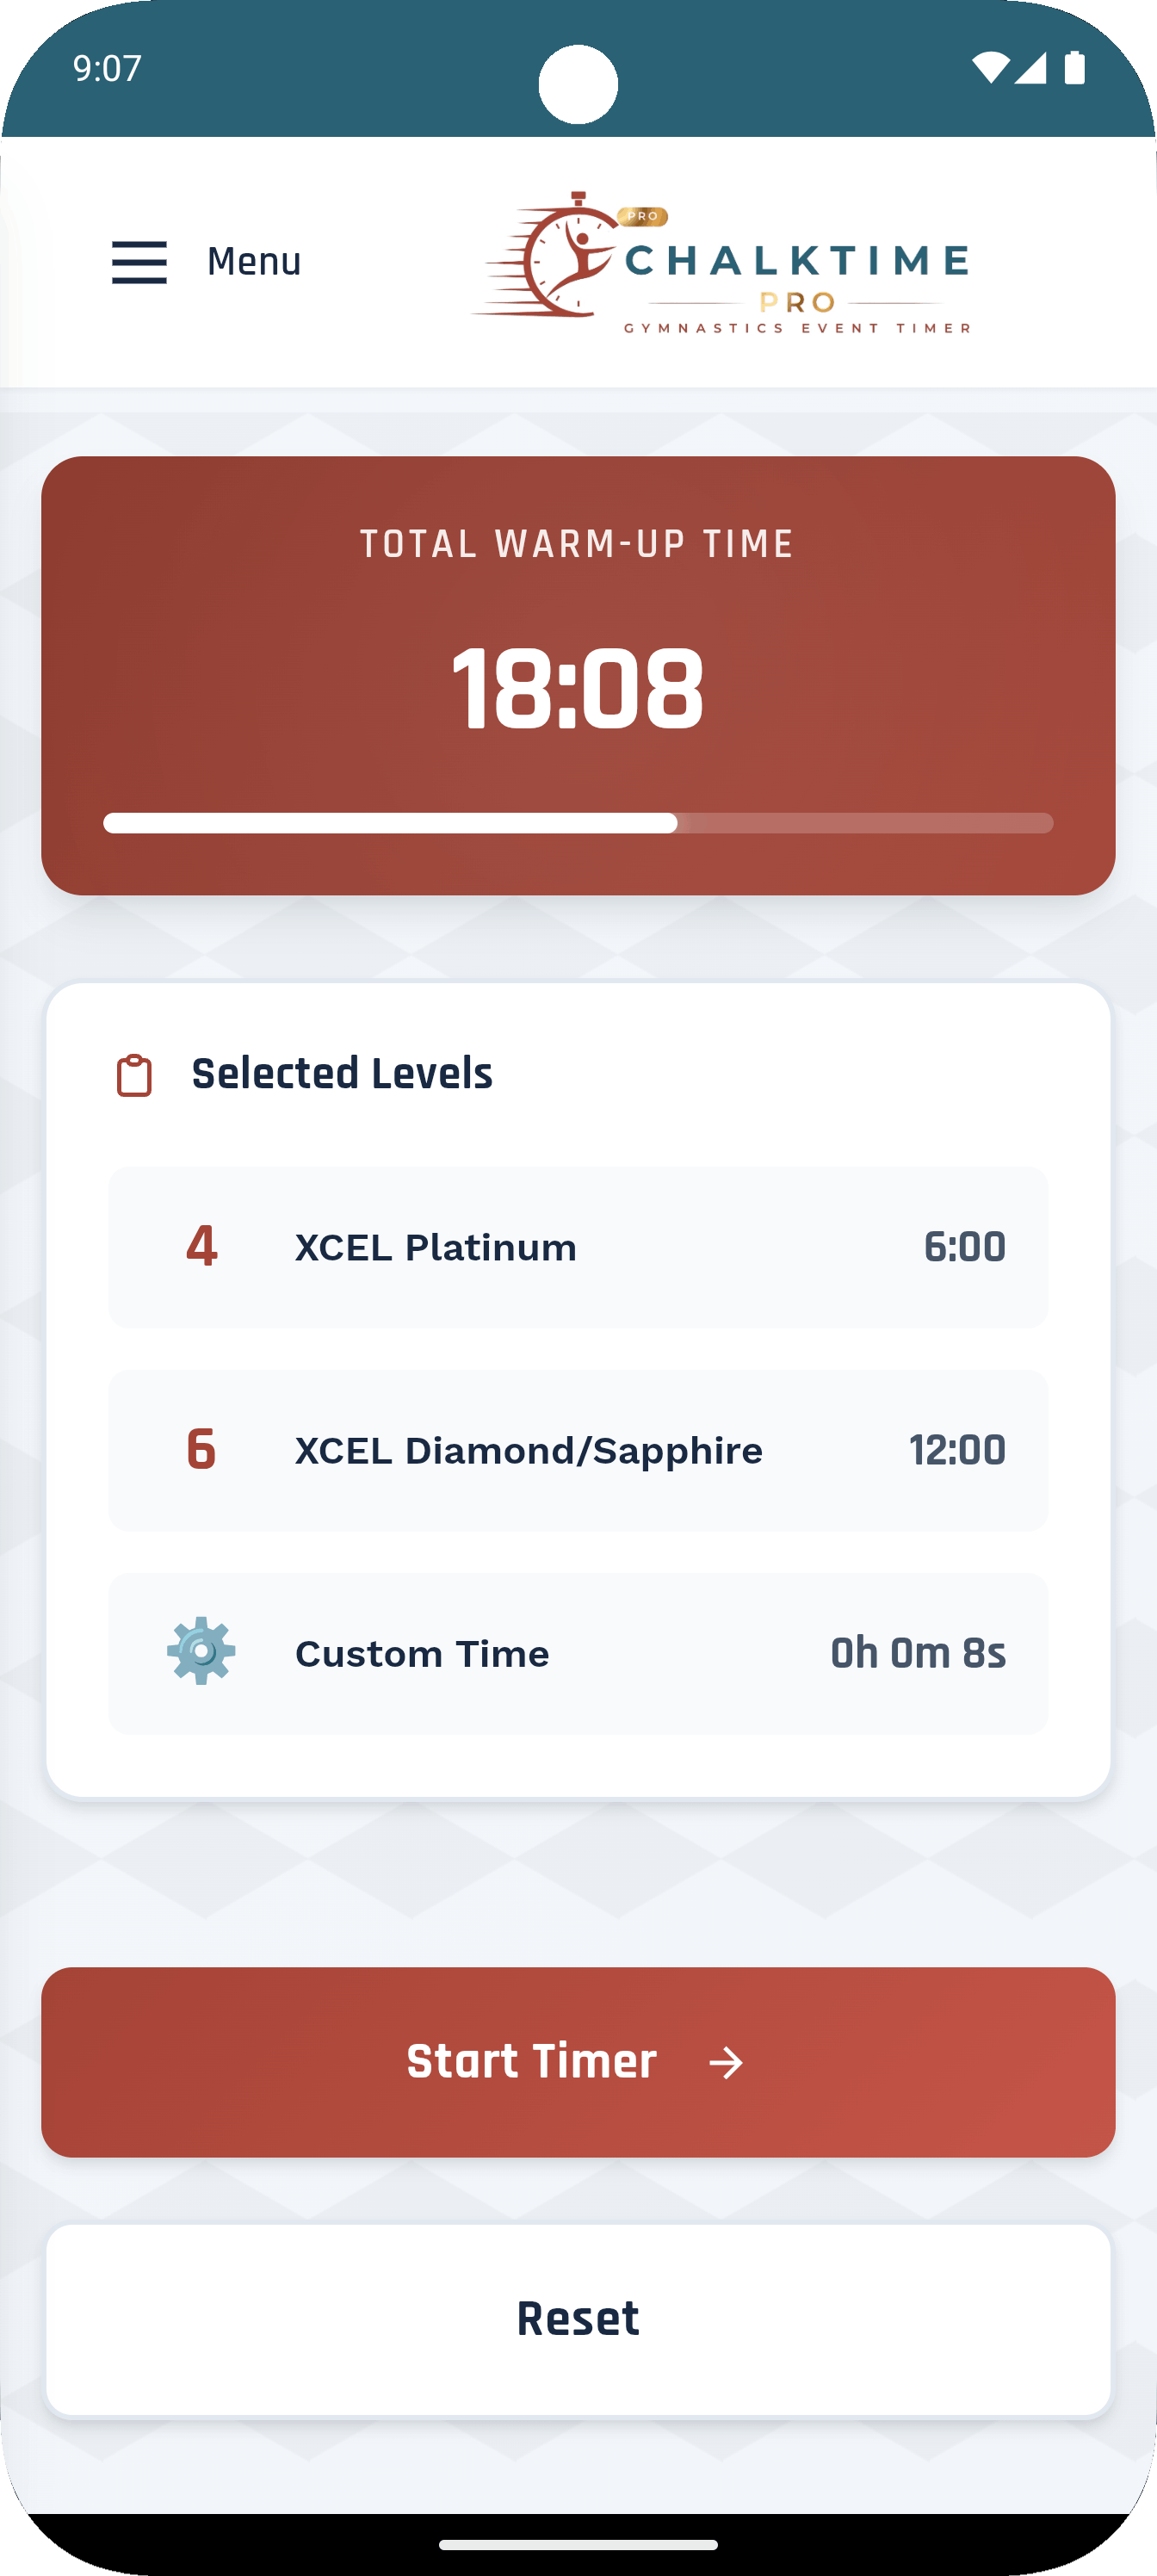Tap the level number 4 badge
Screen dimensions: 1157x2576
(202, 1247)
